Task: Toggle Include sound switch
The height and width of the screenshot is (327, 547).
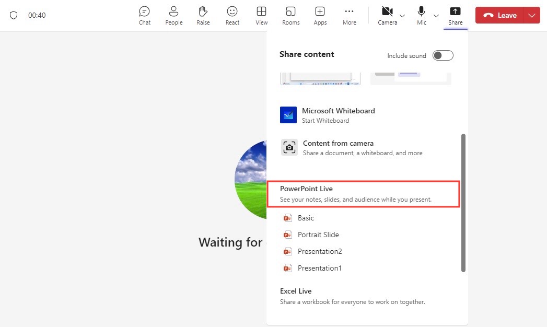Action: tap(443, 55)
